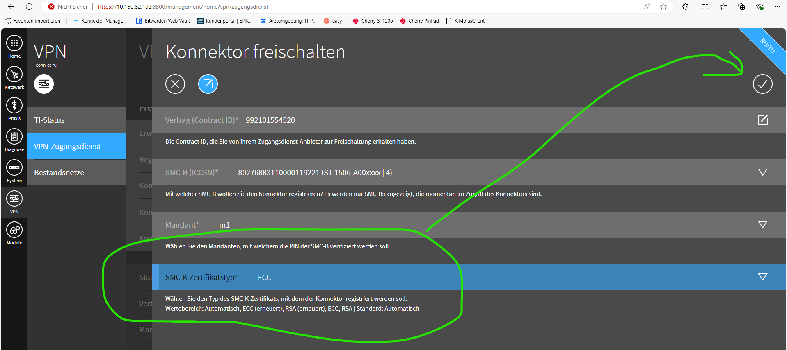Reload the page with browser refresh
Viewport: 787px width, 350px height.
tap(29, 7)
